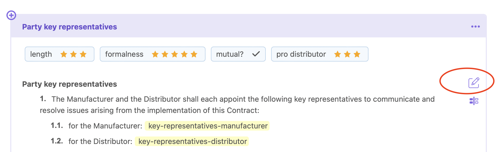Select the "length" property tag label
This screenshot has height=152, width=496.
pos(41,54)
